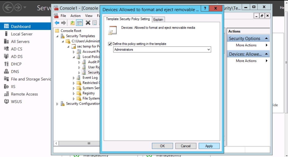The image size is (288, 157).
Task: Switch to the Explain tab
Action: pyautogui.click(x=158, y=19)
